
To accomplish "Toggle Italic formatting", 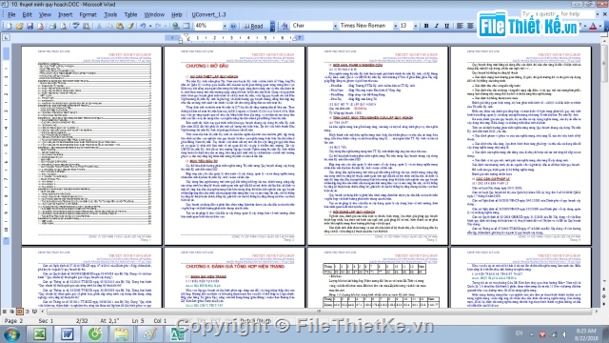I will (x=436, y=26).
